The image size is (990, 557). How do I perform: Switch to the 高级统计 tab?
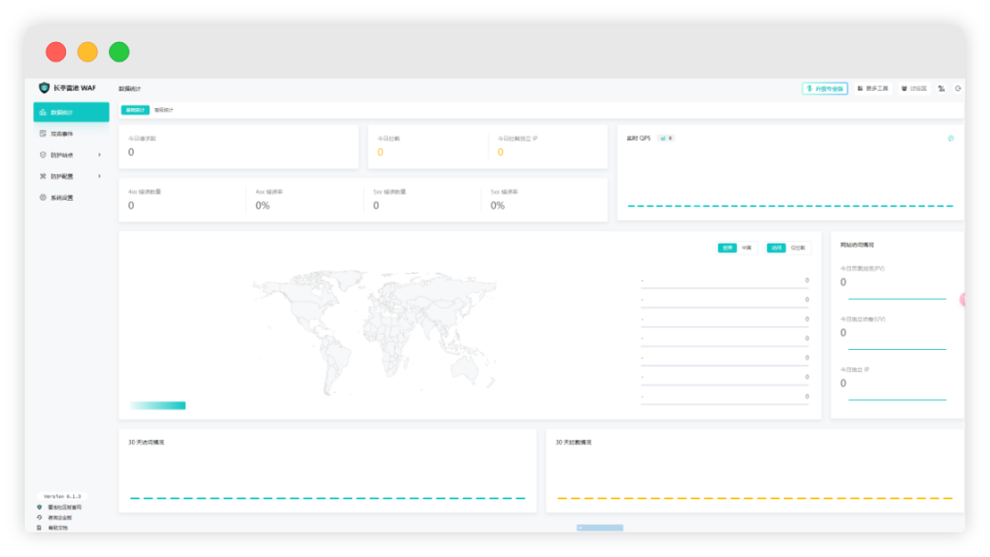coord(163,110)
